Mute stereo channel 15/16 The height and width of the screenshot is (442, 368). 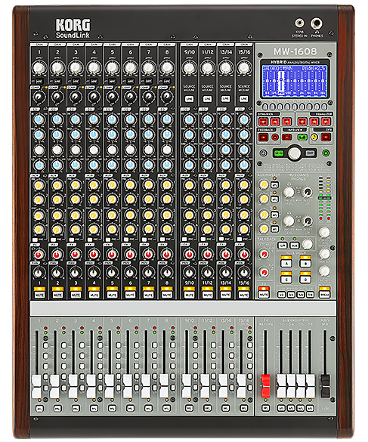[244, 295]
